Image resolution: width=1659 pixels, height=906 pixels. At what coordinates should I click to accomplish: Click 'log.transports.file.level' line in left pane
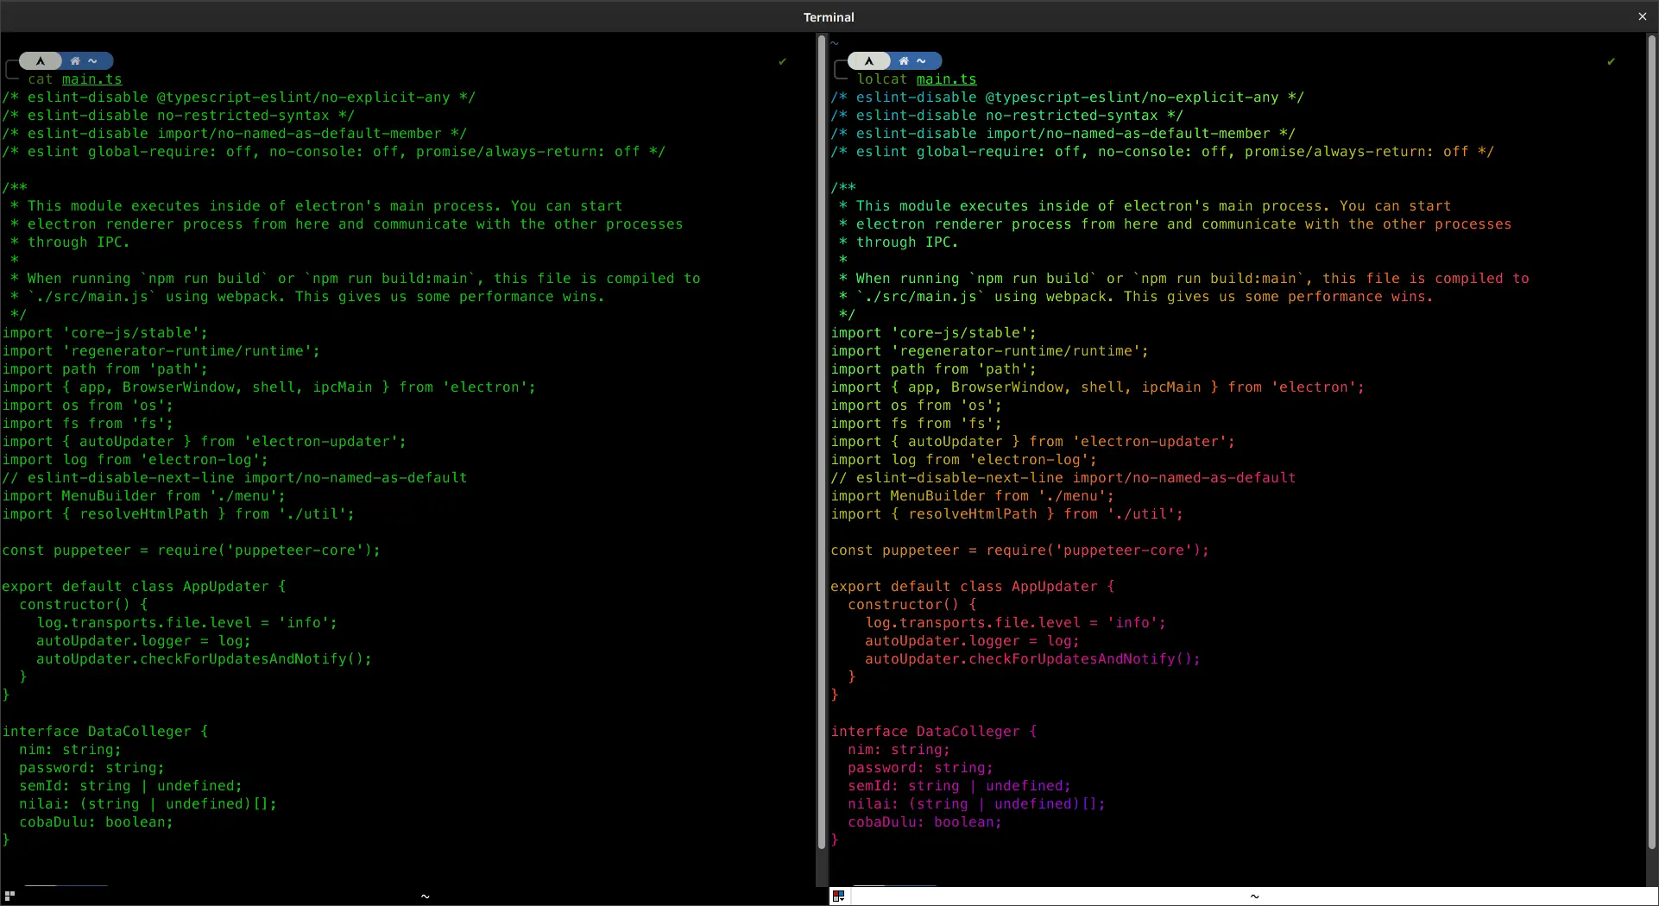pos(187,623)
